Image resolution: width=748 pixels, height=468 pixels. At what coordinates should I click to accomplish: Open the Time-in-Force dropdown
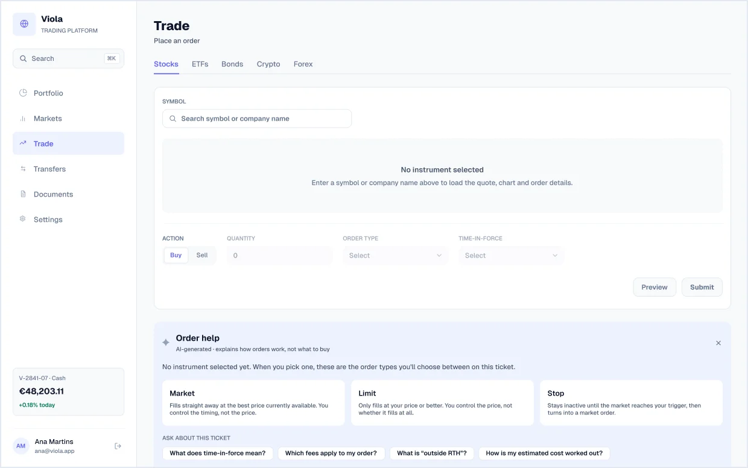pos(512,256)
